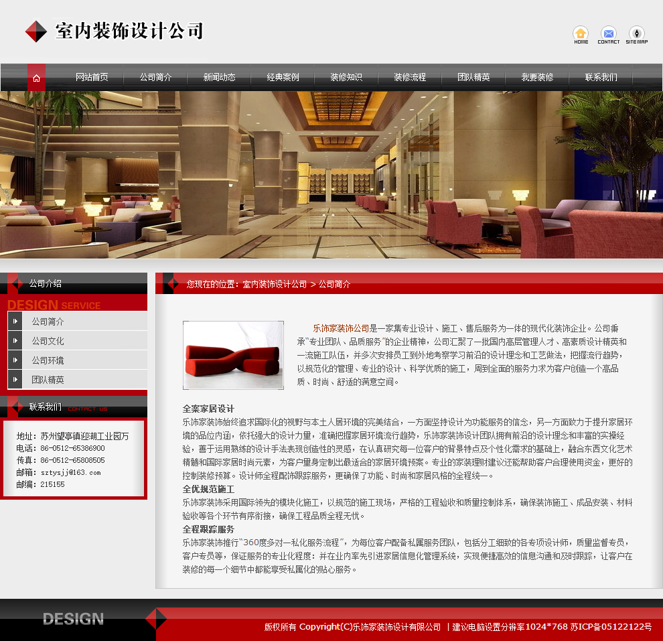Viewport: 663px width, 641px height.
Task: Click the arrow icon next to 团队精英 sidebar entry
Action: [x=15, y=379]
